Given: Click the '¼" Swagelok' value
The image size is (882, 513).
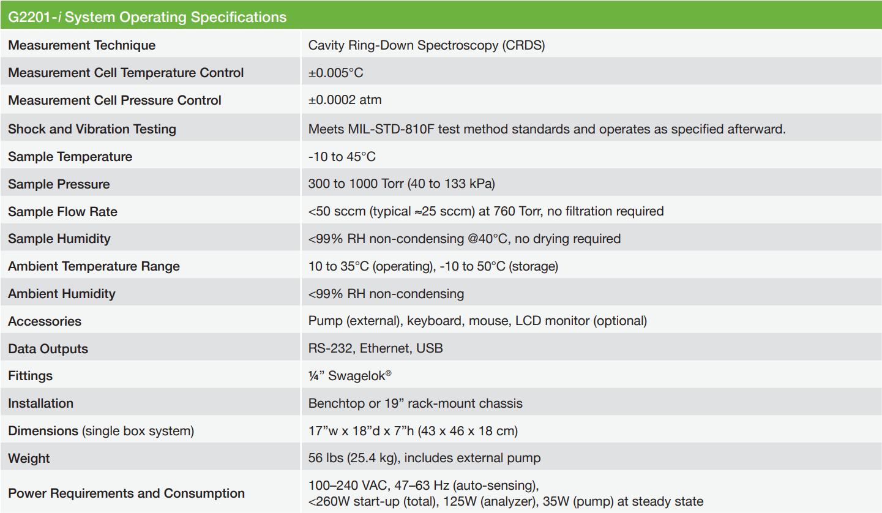Looking at the screenshot, I should tap(350, 375).
